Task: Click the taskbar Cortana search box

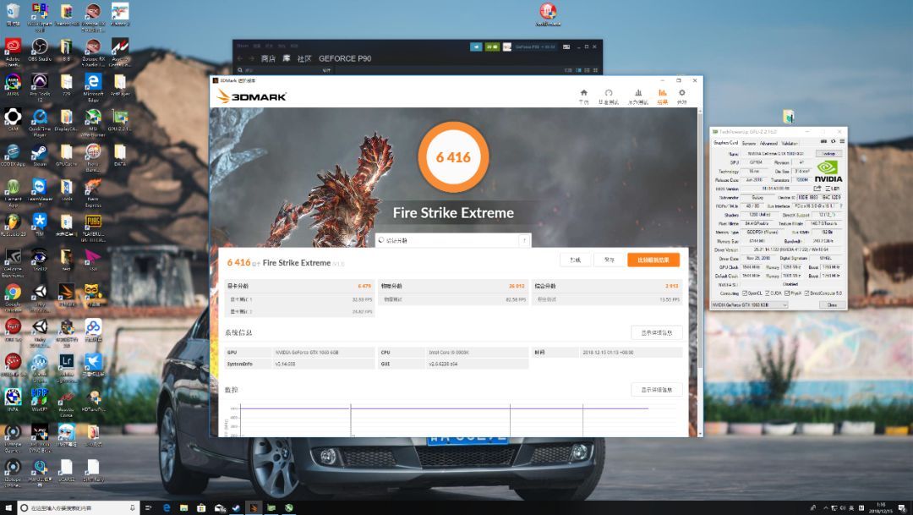Action: pos(78,508)
